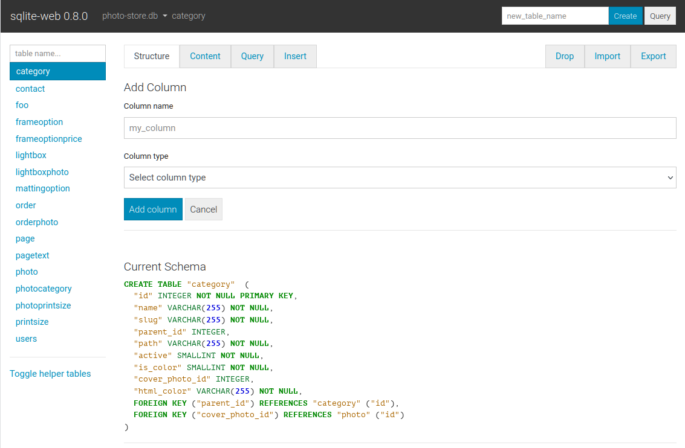Open the printsize table
685x448 pixels.
[32, 322]
